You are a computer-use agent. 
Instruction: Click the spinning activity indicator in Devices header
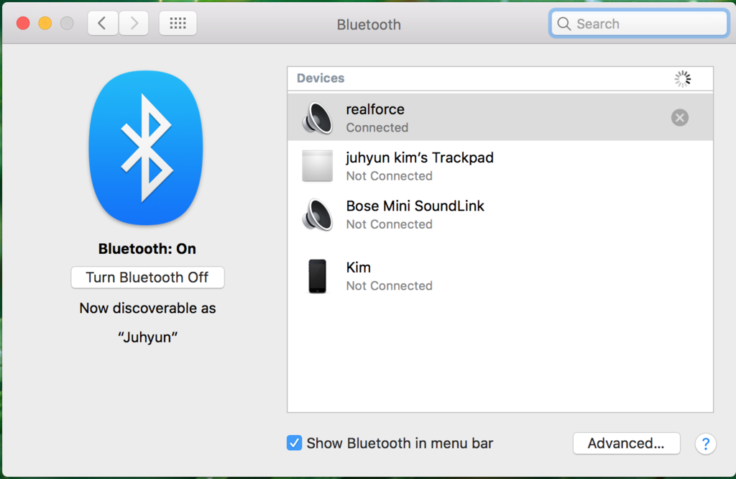coord(683,79)
